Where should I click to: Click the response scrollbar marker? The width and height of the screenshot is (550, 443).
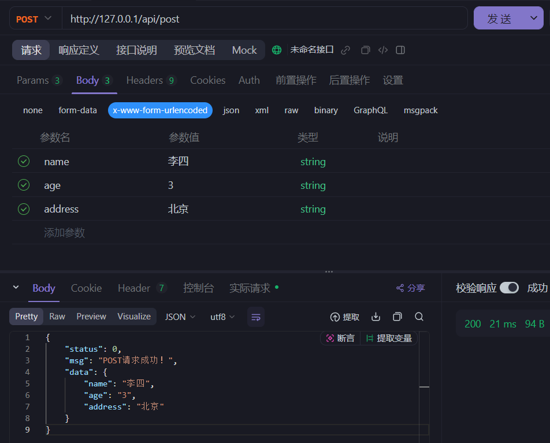(425, 387)
